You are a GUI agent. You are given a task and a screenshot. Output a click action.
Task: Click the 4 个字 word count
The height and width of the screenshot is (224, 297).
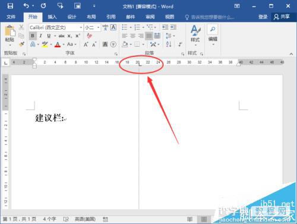(x=49, y=219)
